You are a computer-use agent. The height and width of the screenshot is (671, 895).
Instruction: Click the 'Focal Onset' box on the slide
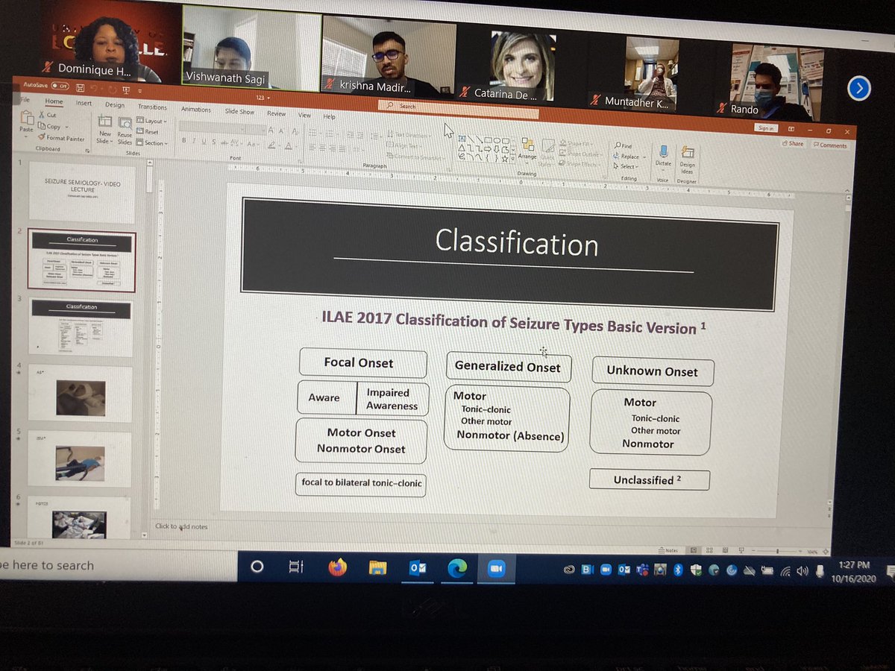pyautogui.click(x=362, y=363)
